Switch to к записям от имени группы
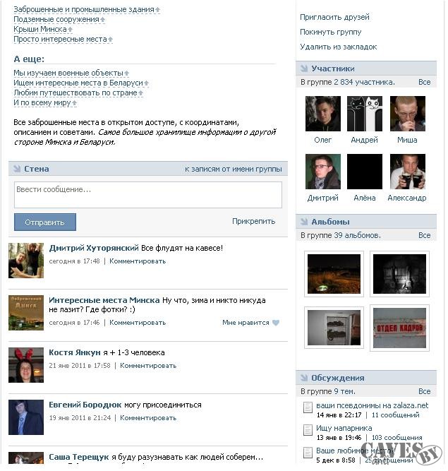 click(234, 169)
